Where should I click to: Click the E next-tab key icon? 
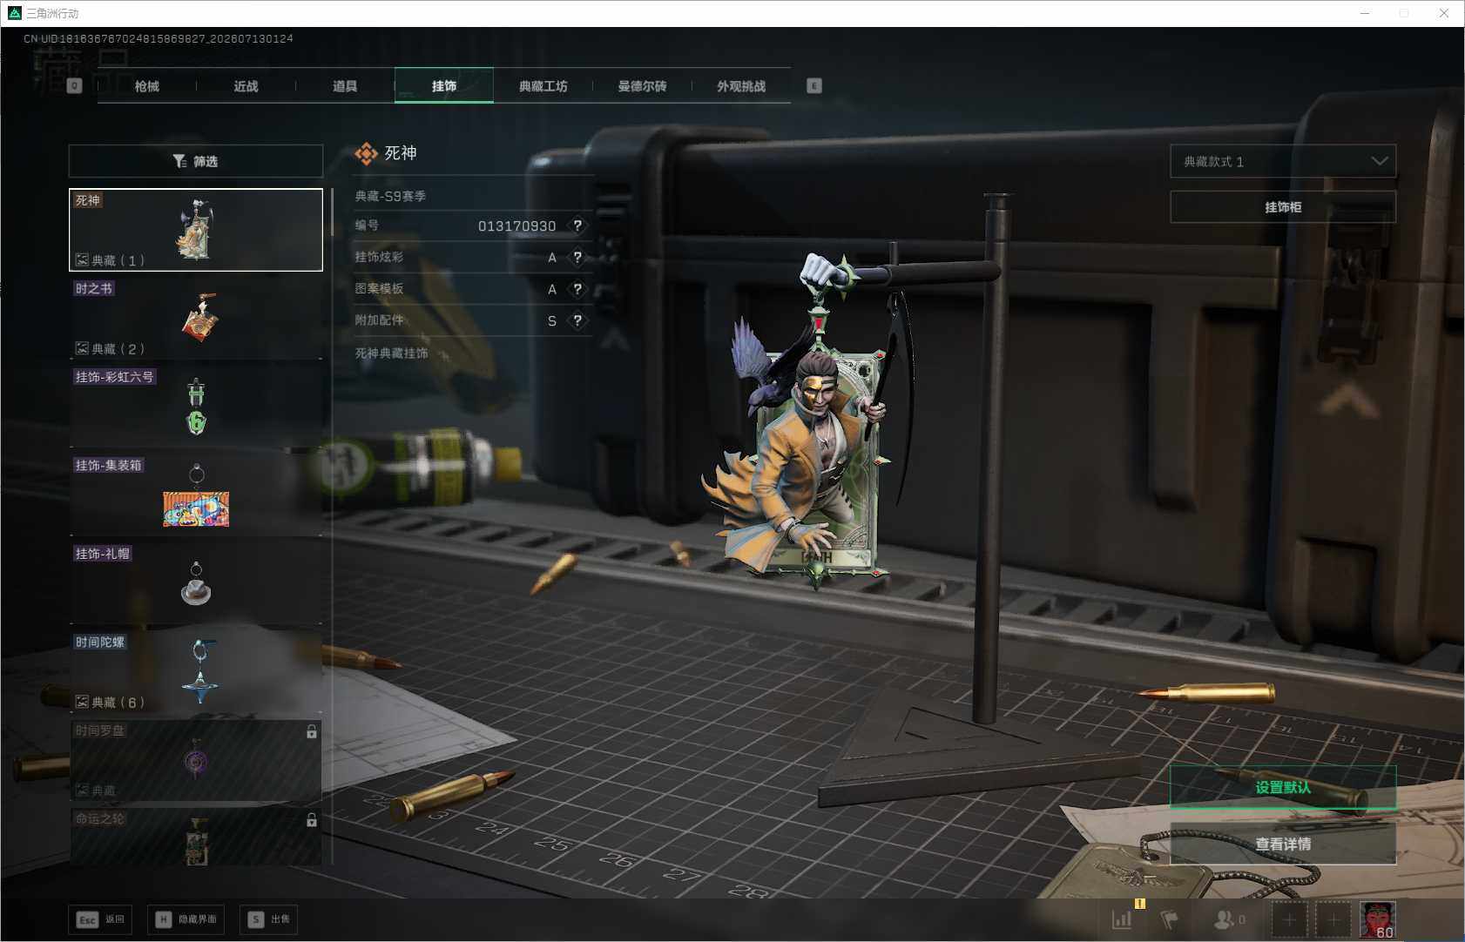pos(814,85)
